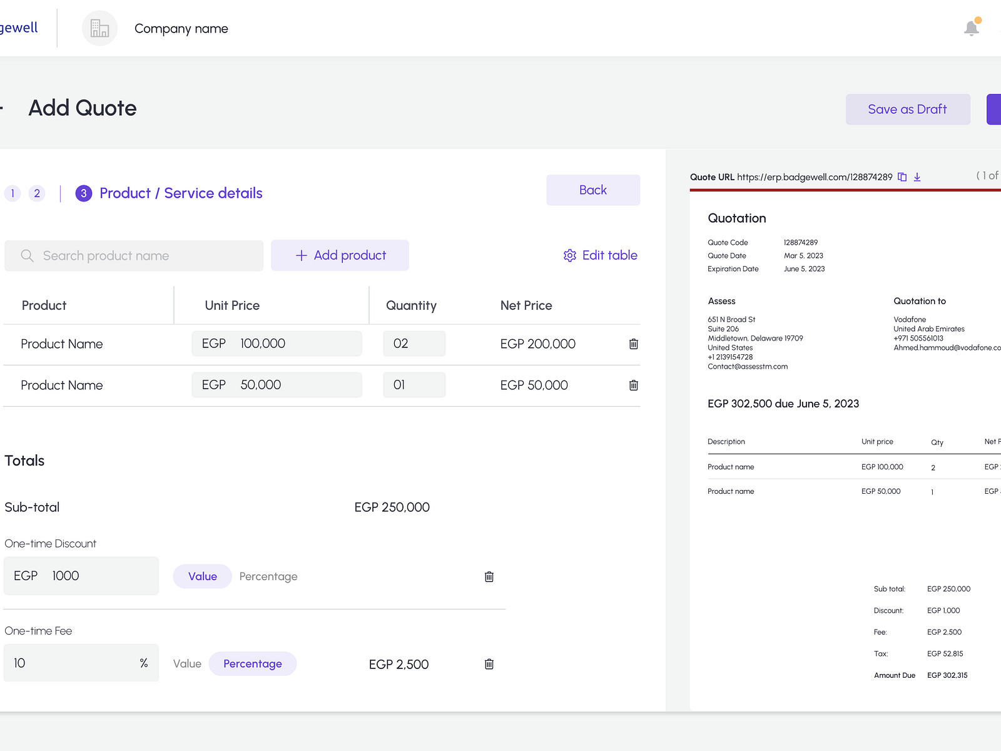Click Save as Draft button

(908, 110)
